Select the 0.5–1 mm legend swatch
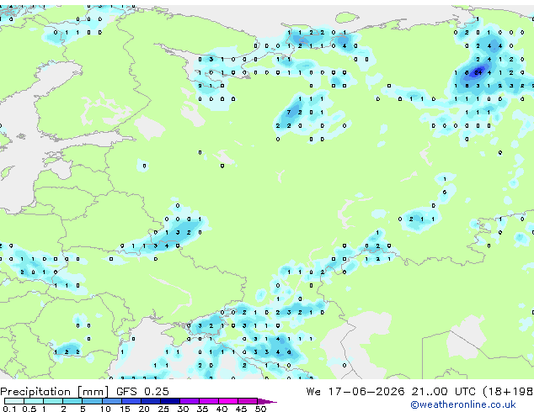 pyautogui.click(x=34, y=401)
